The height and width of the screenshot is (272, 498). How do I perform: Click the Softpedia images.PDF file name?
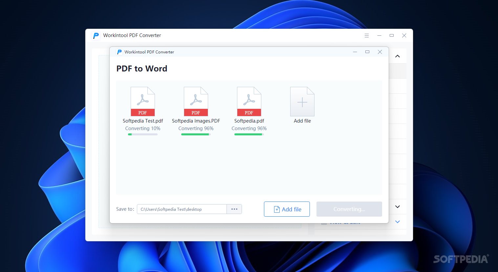click(196, 121)
